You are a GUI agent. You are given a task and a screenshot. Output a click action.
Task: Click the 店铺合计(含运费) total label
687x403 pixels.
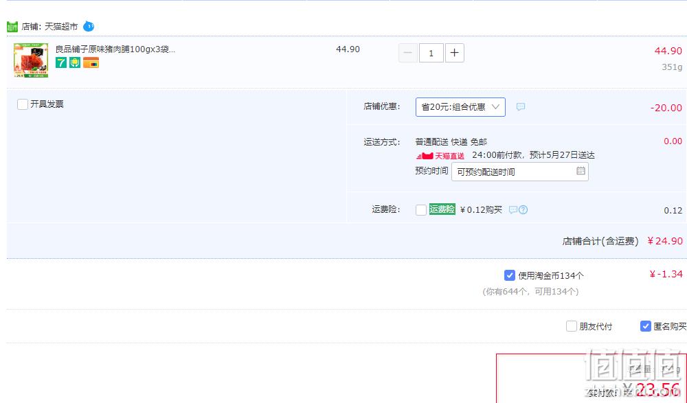600,242
